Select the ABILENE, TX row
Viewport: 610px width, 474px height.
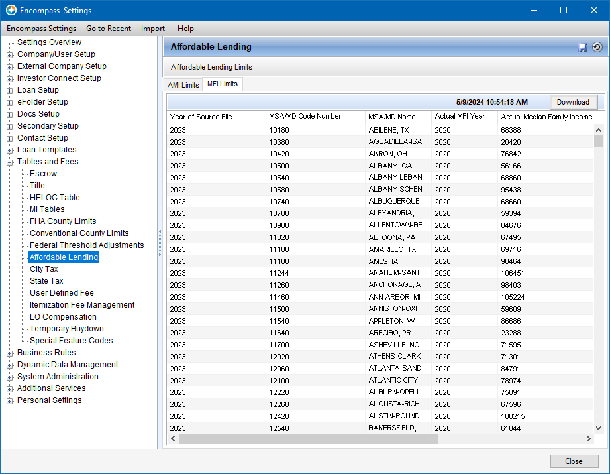[x=380, y=130]
